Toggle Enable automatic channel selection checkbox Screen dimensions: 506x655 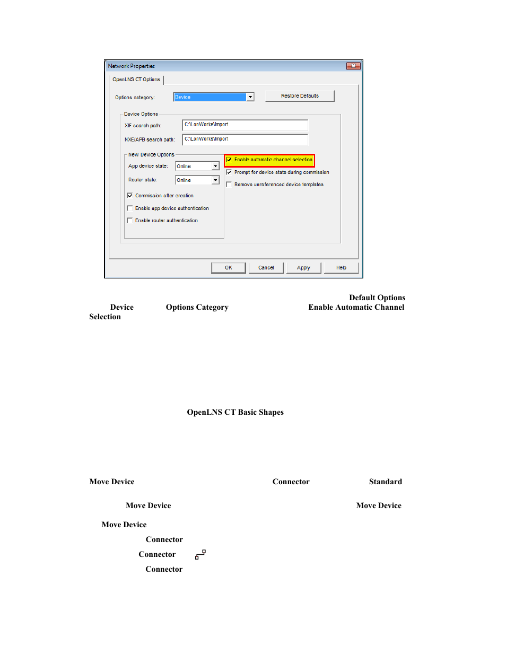coord(229,160)
